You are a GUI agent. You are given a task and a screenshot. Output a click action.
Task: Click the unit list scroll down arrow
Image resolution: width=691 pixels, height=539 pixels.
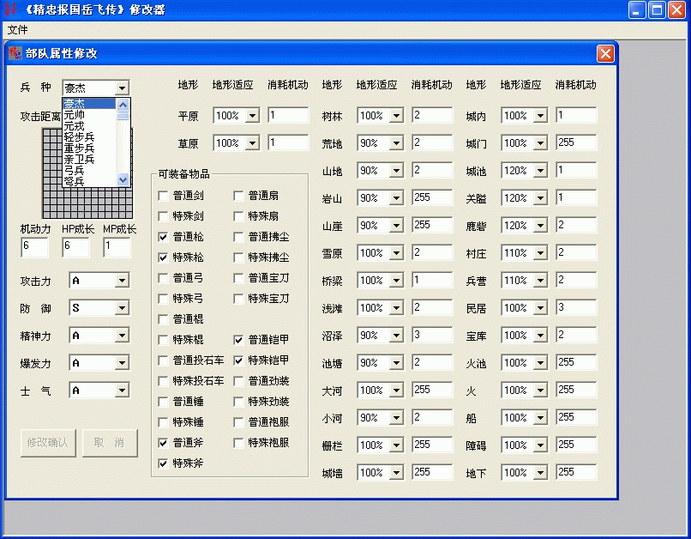tap(123, 179)
